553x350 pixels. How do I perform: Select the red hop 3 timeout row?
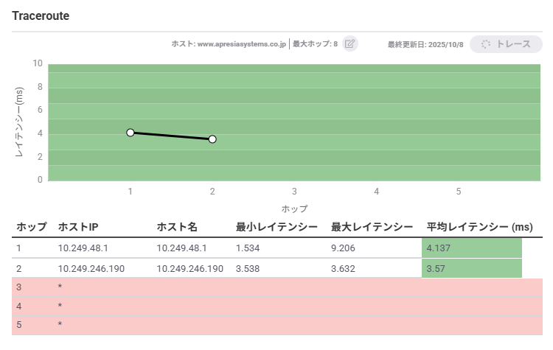pos(276,286)
